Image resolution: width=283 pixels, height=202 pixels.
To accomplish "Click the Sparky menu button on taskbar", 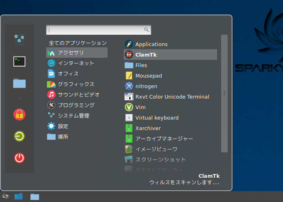I will [x=5, y=196].
